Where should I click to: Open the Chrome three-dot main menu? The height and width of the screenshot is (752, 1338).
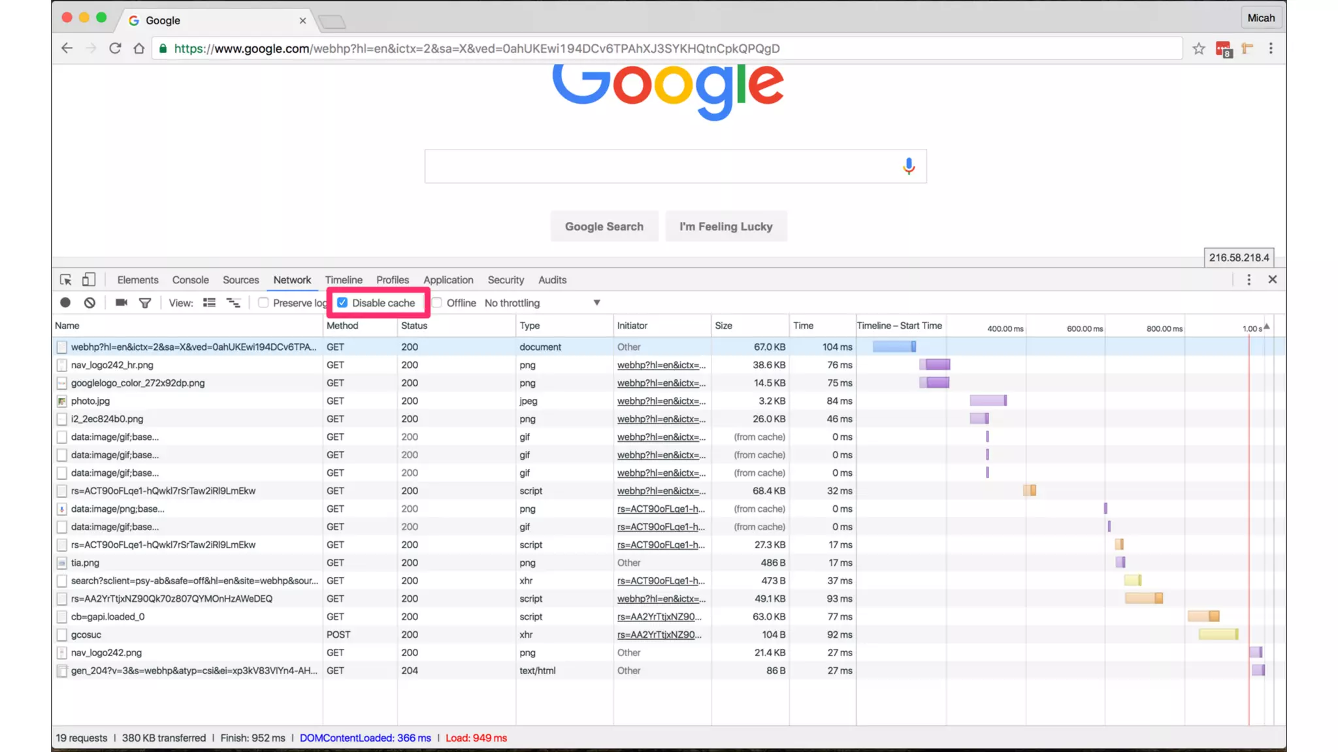click(1271, 48)
